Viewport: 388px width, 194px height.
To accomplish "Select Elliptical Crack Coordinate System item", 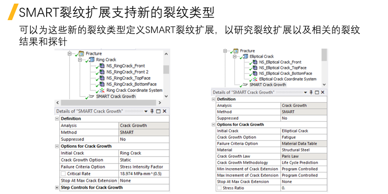I will coord(288,79).
